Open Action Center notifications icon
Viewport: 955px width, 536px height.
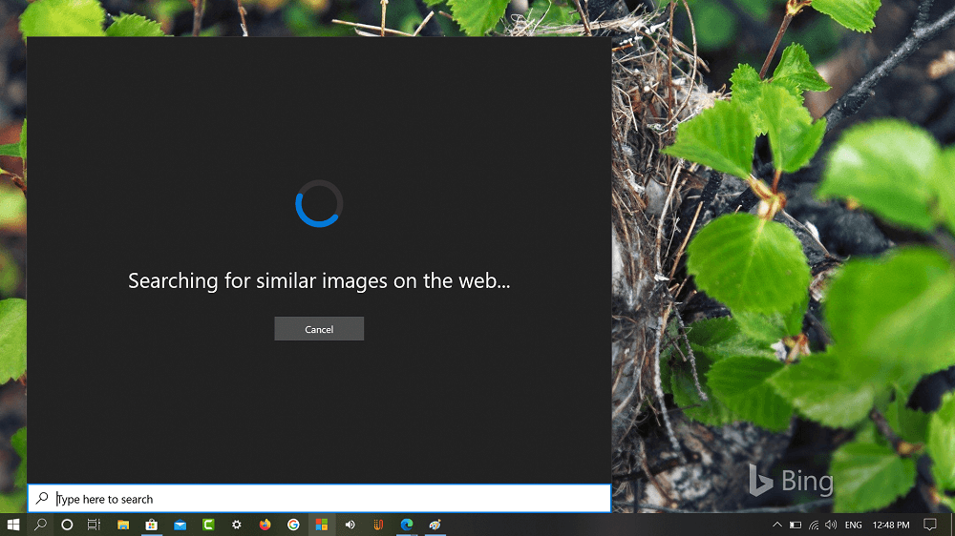930,525
